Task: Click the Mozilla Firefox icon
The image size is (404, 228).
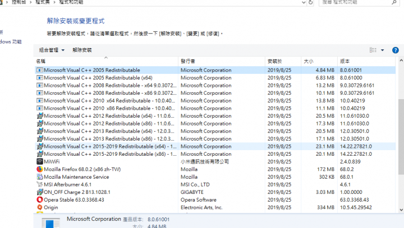Action: point(40,169)
